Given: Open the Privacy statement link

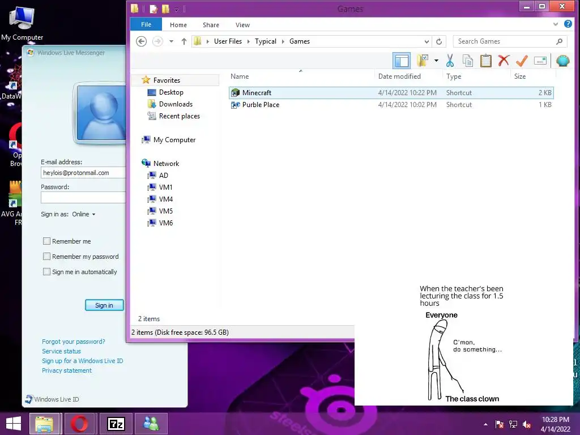Looking at the screenshot, I should pos(67,370).
